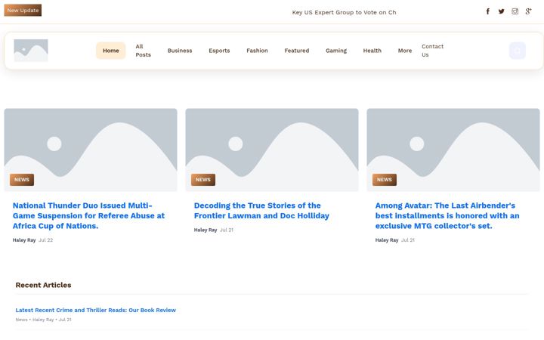Open the Frontier Lawman and Doc Holliday article
544x340 pixels.
[261, 211]
